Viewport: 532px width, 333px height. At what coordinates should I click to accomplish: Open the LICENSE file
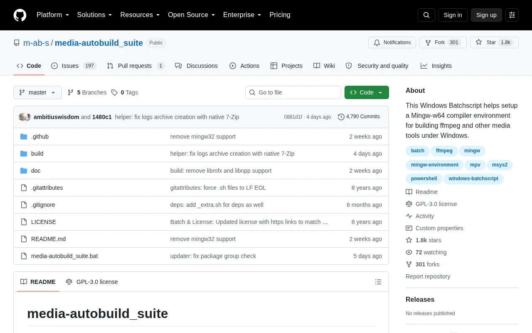pos(44,222)
